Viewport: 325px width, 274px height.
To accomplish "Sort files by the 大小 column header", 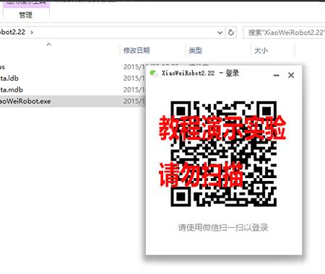I will click(x=261, y=50).
